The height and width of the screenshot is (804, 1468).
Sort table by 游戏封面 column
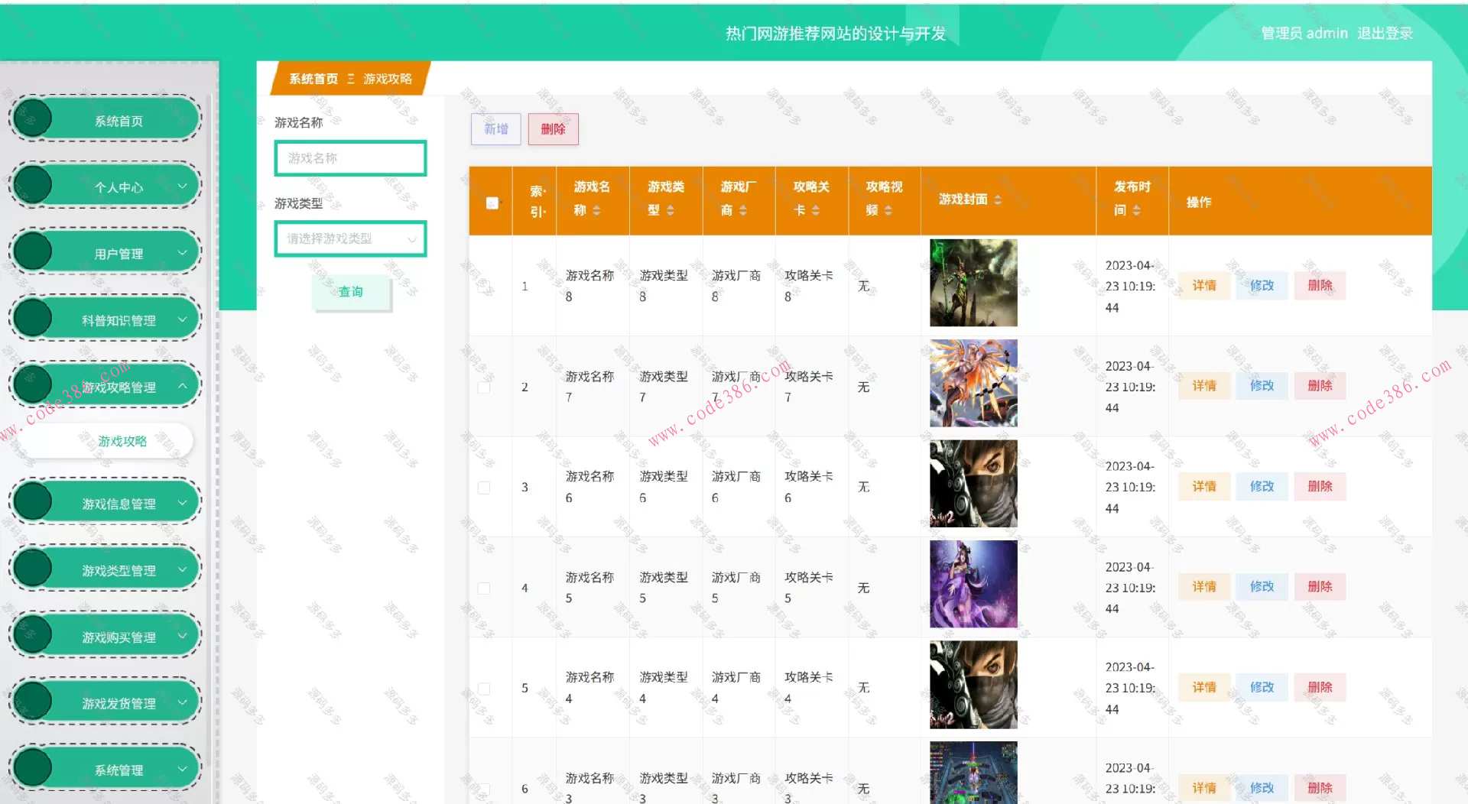997,199
